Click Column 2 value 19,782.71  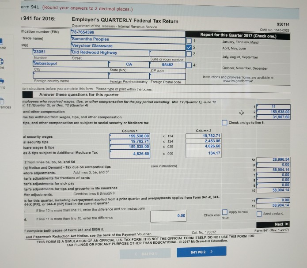[x=204, y=136]
